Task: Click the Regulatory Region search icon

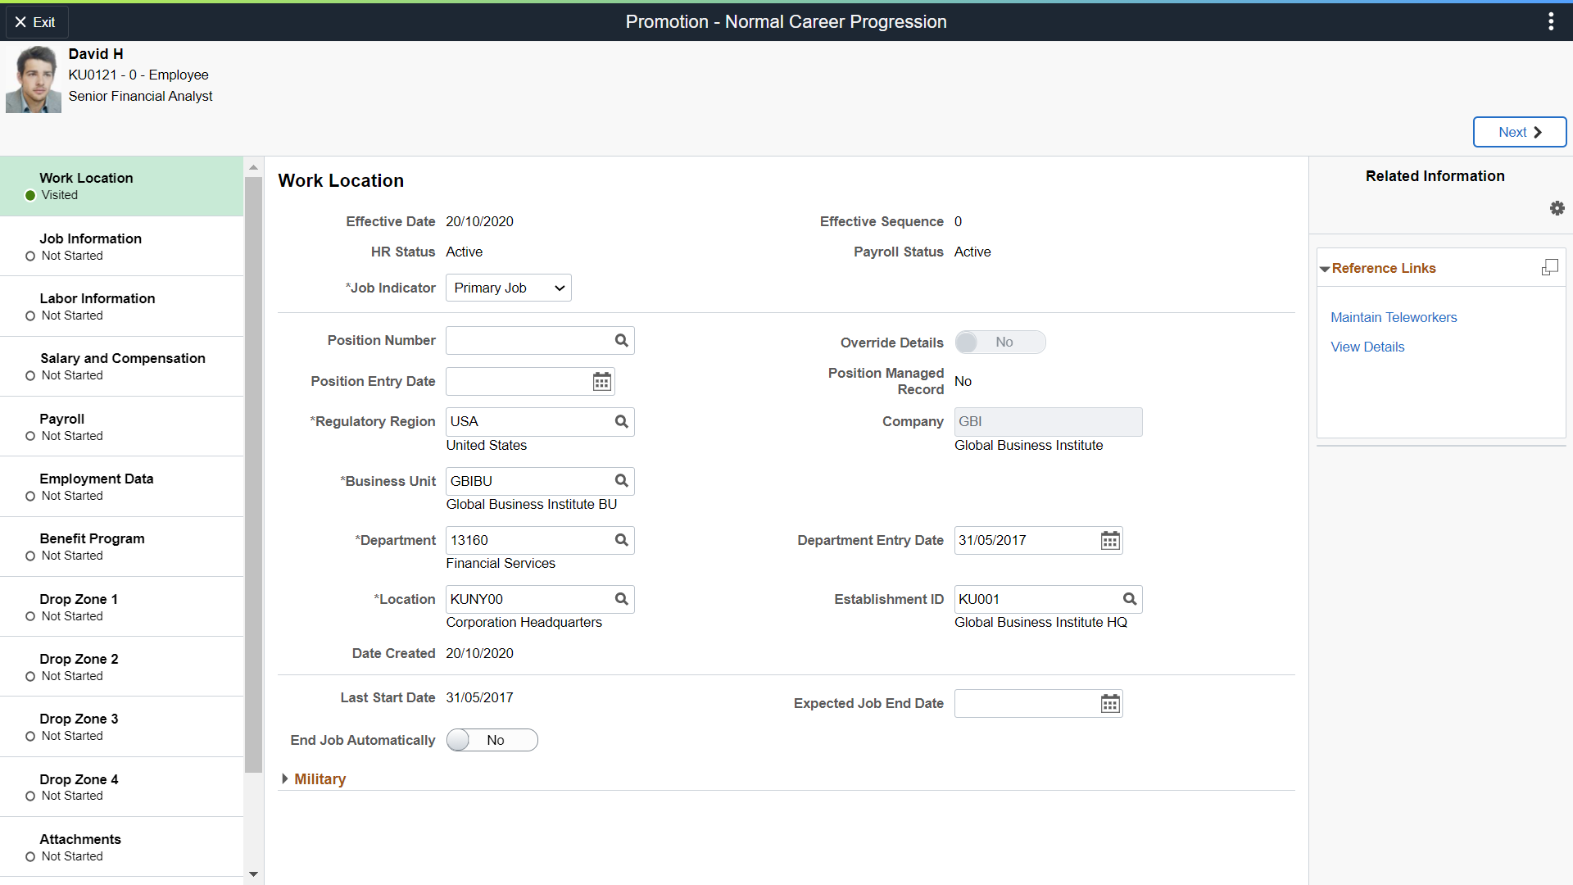Action: click(x=622, y=422)
